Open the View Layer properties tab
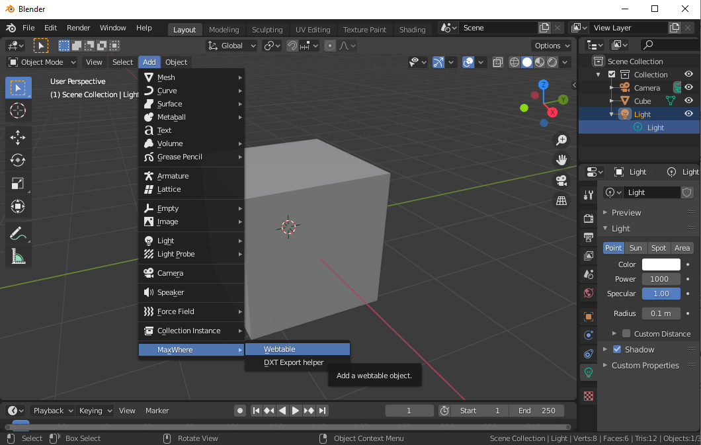 (589, 256)
